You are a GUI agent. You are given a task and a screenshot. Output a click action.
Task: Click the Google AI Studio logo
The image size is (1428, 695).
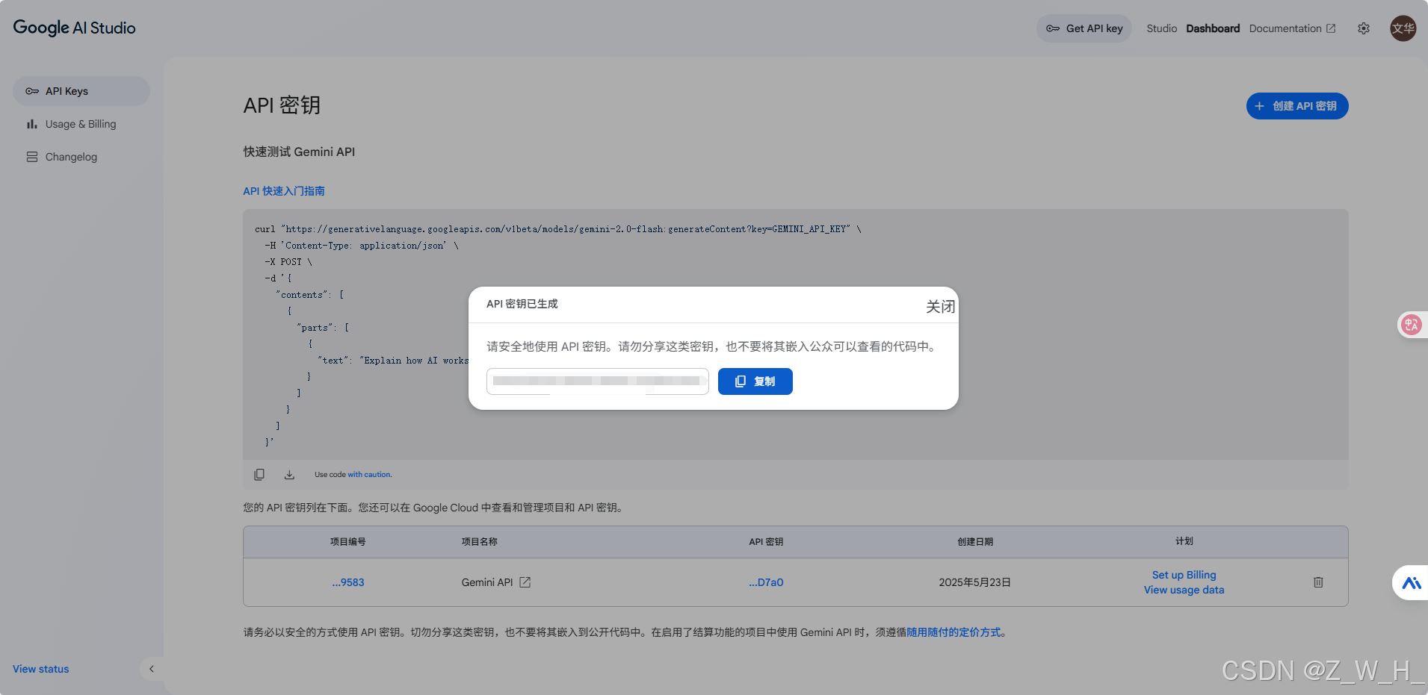point(74,28)
